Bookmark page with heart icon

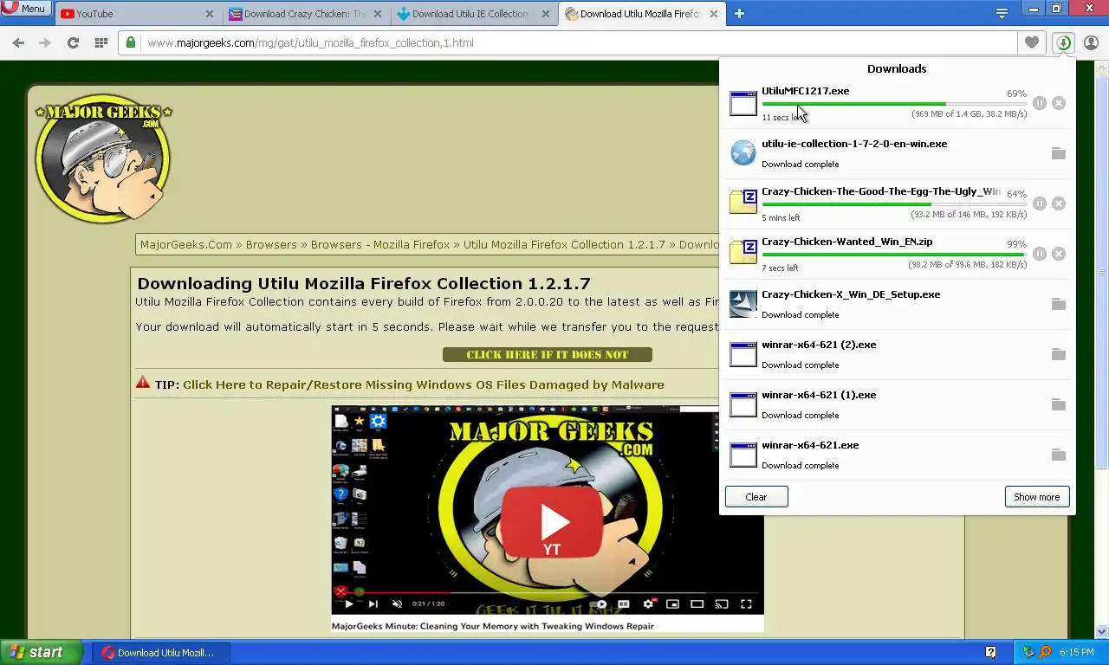pos(1031,42)
